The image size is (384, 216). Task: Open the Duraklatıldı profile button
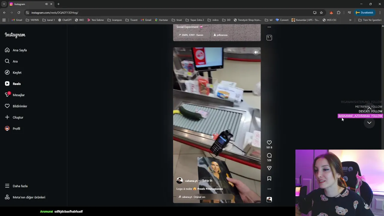pos(364,13)
